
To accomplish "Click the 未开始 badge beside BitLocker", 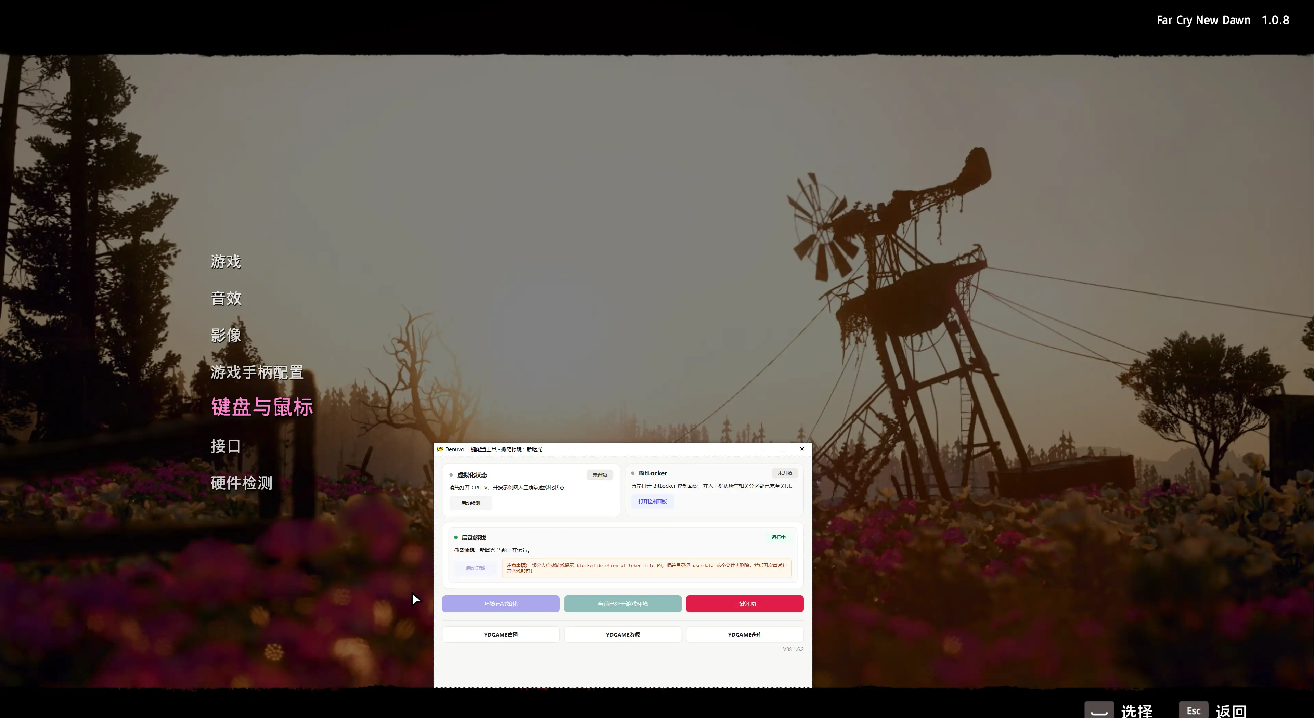I will [785, 473].
